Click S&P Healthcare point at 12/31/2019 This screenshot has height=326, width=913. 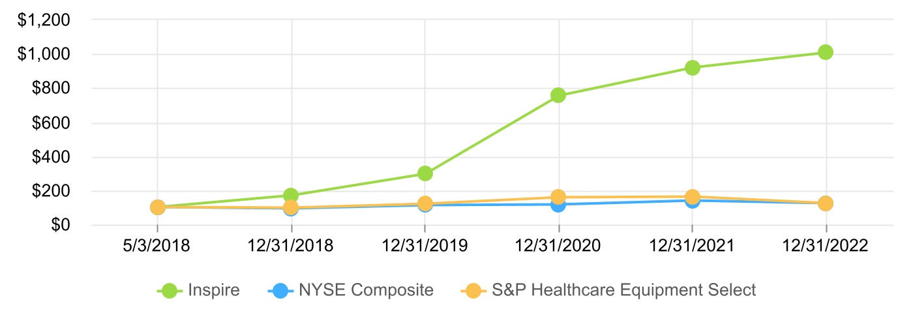(x=425, y=203)
